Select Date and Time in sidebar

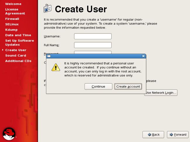coord(18,35)
